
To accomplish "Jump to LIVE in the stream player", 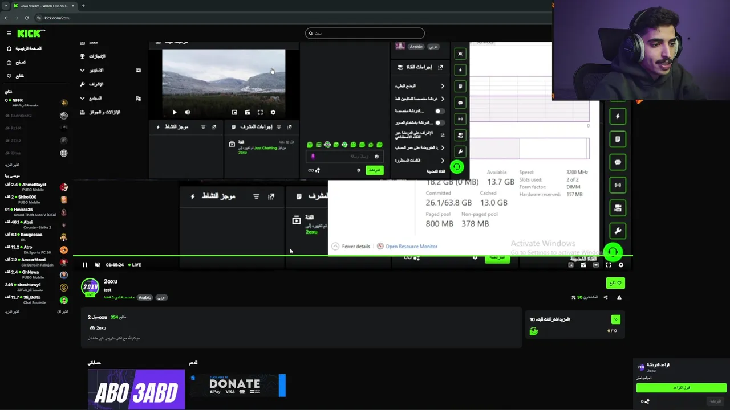I will point(135,265).
